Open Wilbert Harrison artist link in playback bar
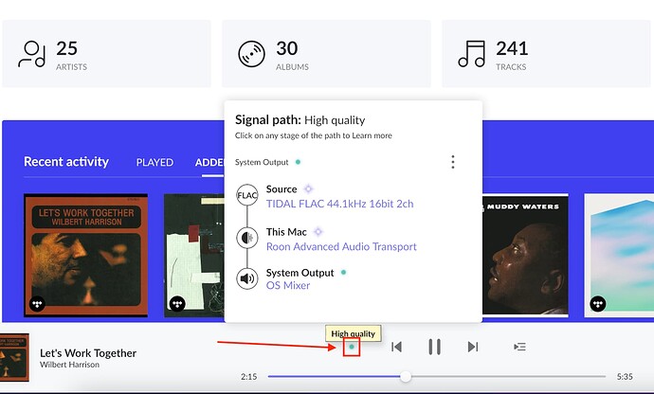654x394 pixels. pos(69,365)
